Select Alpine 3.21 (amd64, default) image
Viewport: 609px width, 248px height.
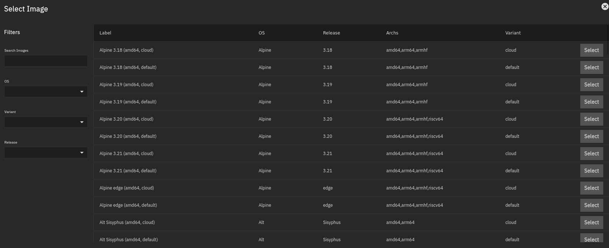click(x=591, y=171)
